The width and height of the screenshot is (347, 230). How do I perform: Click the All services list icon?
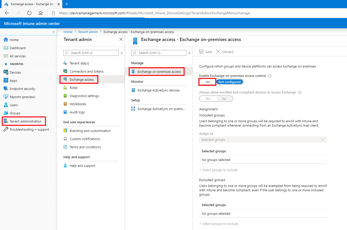coord(6,56)
